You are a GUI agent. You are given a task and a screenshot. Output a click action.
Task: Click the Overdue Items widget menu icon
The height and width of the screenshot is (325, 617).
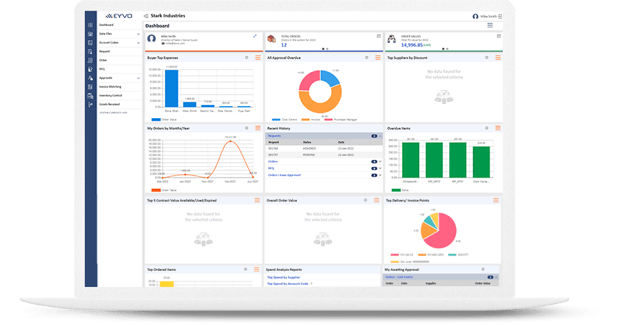pos(497,127)
